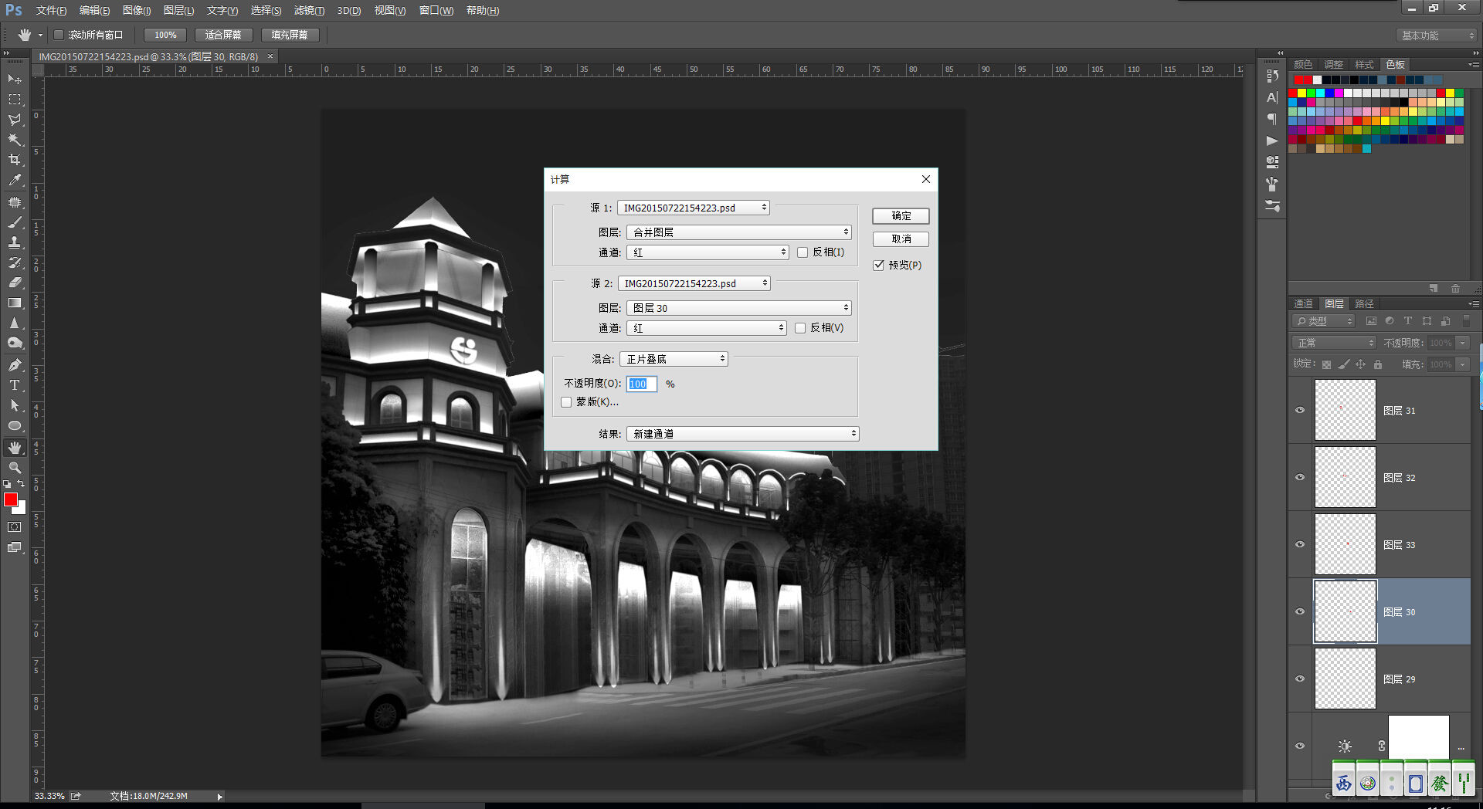Open the 文件(F) menu
The image size is (1483, 809).
pos(51,11)
